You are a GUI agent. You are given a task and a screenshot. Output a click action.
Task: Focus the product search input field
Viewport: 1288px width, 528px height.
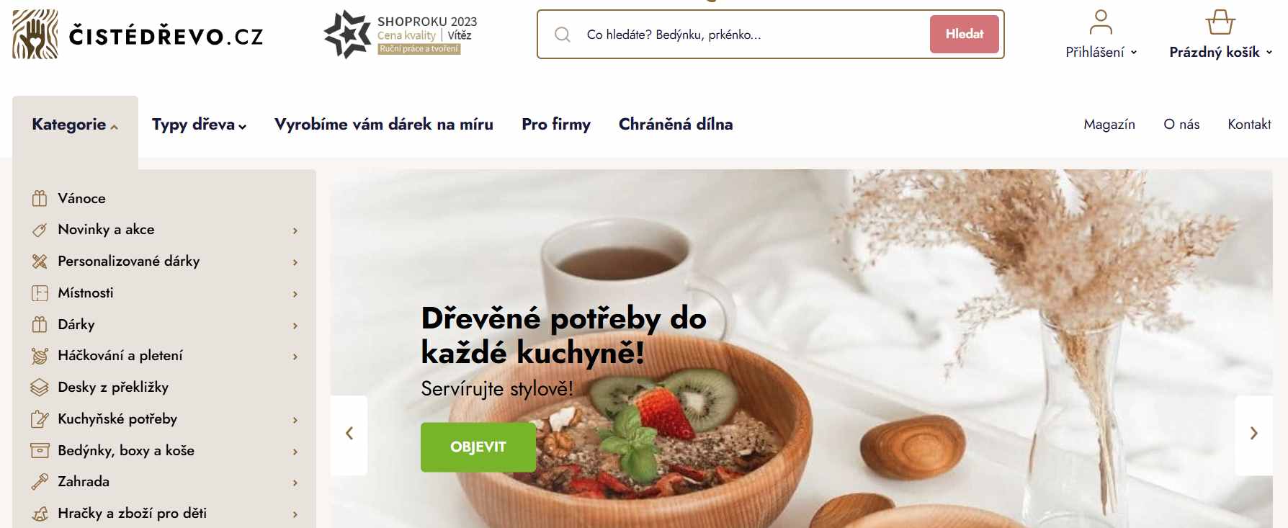(749, 35)
